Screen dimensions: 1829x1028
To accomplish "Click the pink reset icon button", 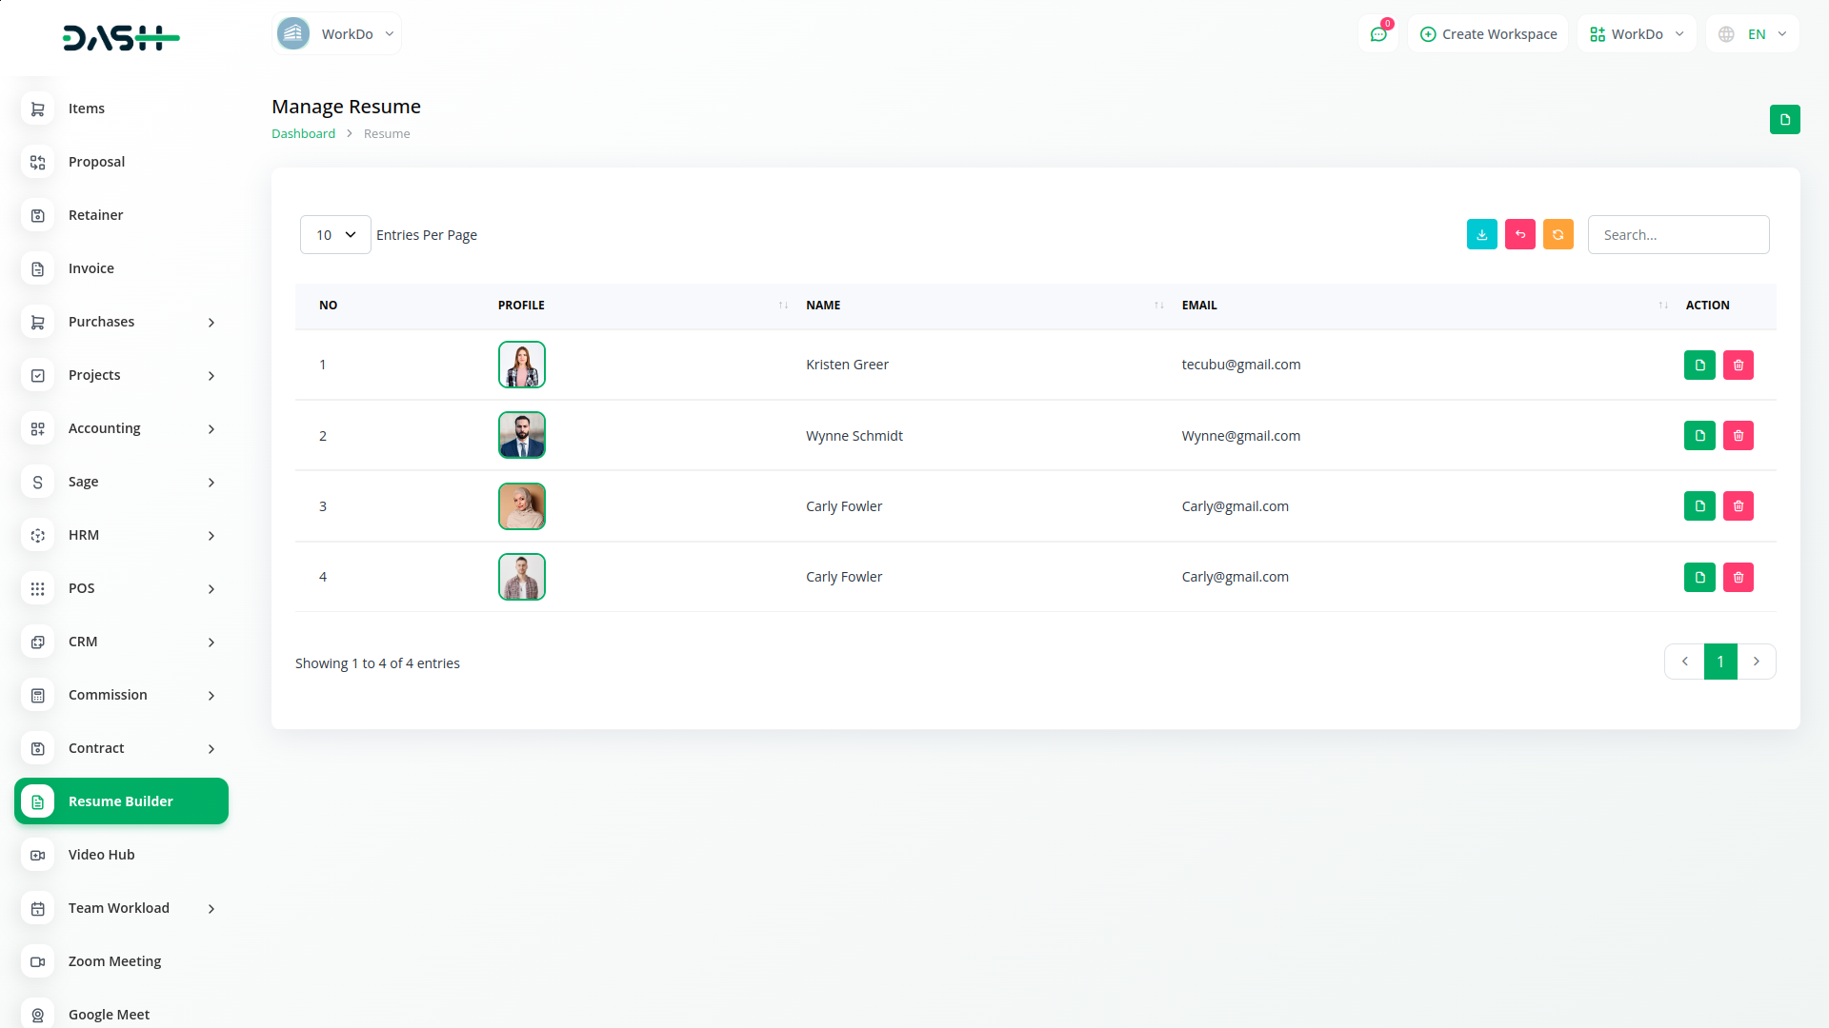I will 1519,234.
